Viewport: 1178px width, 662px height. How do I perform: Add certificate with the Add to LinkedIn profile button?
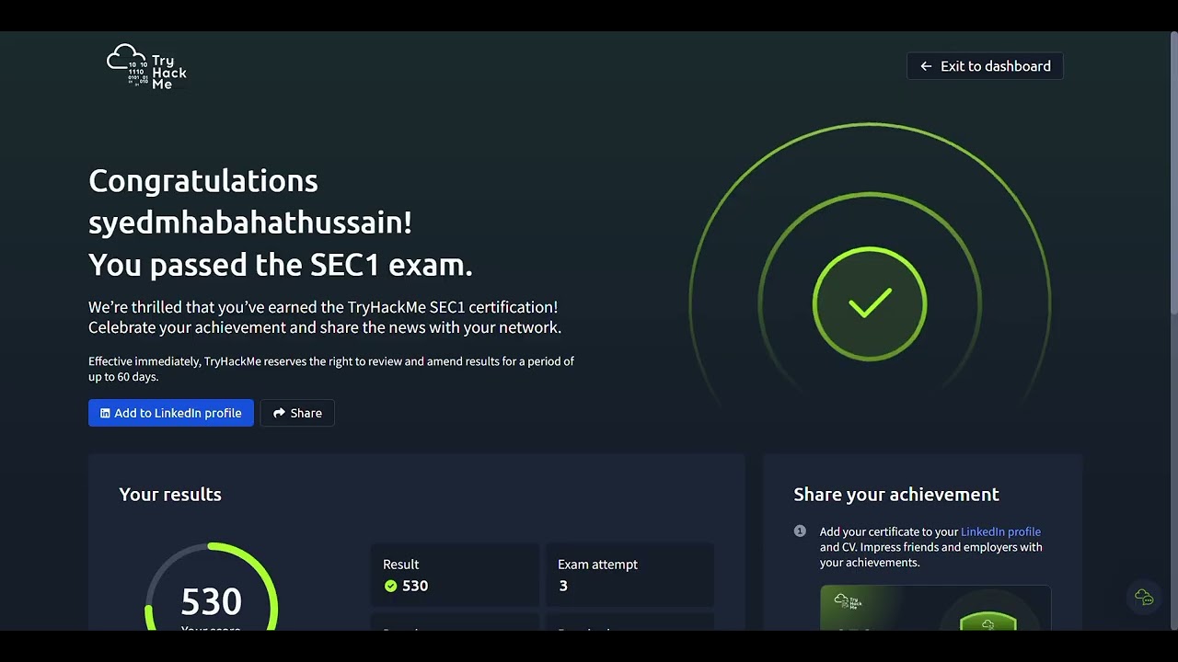tap(171, 413)
